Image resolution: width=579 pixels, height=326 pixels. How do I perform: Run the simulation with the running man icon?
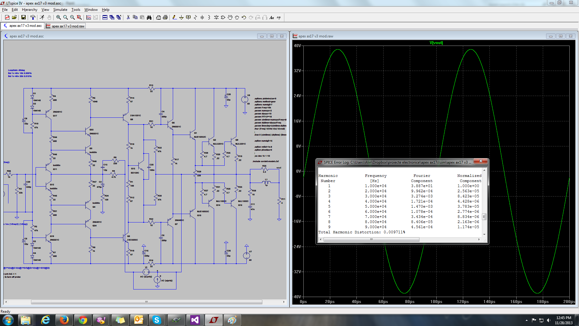pos(42,18)
